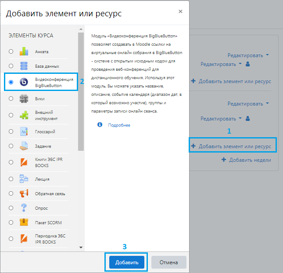Click the Анкета bar chart icon
Screen dimensions: 283x273
(x=24, y=51)
